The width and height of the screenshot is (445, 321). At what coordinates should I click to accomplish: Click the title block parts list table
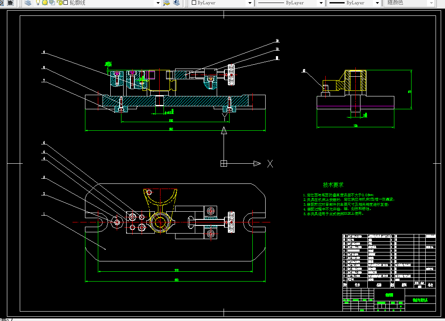[x=389, y=257]
